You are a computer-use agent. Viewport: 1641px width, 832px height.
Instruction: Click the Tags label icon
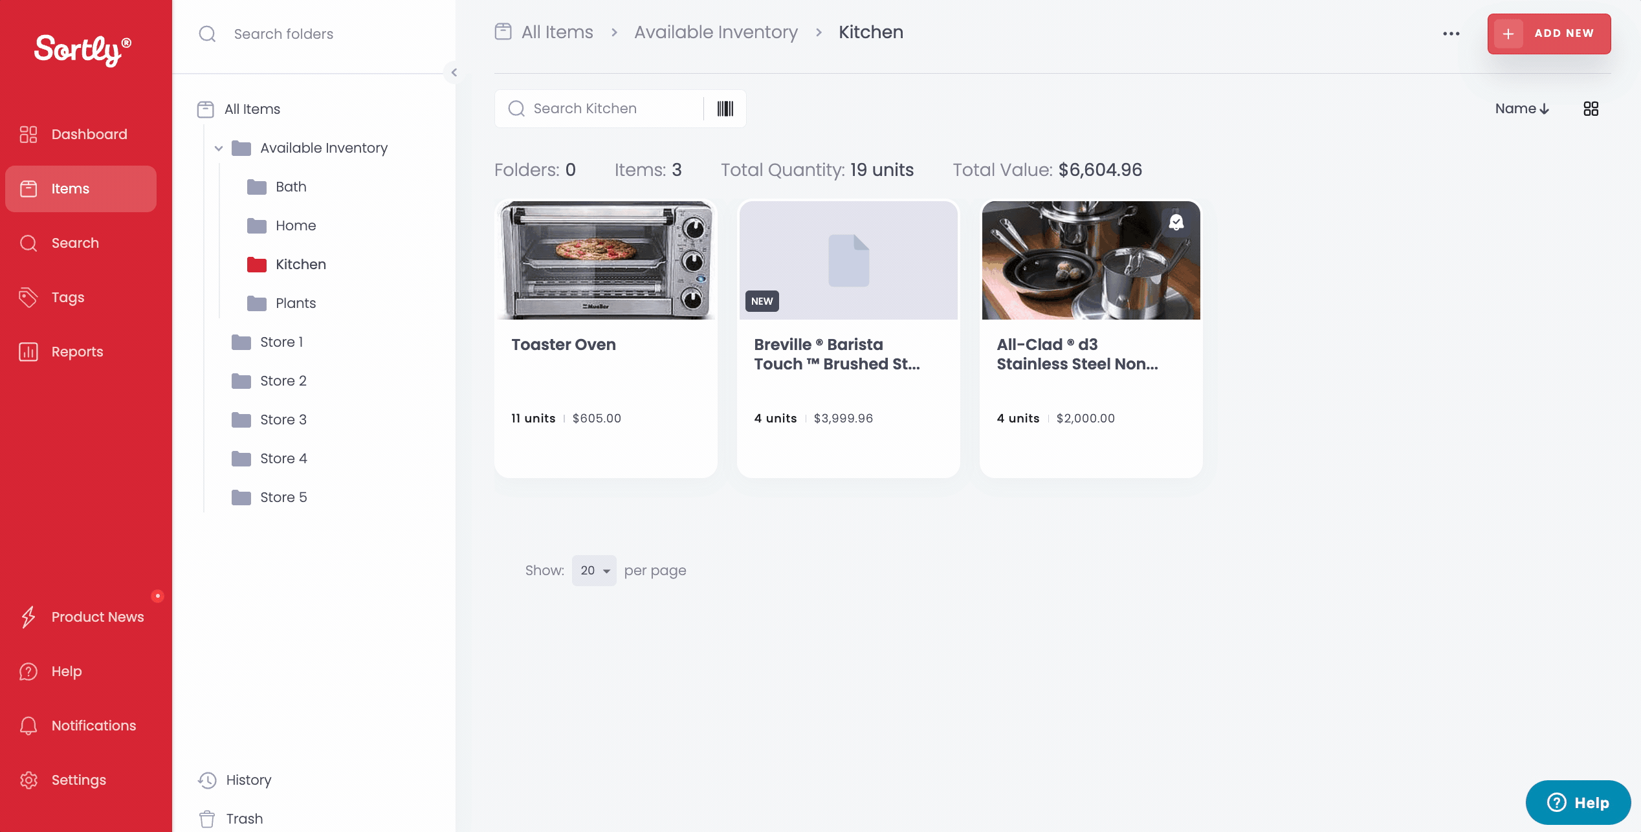28,297
